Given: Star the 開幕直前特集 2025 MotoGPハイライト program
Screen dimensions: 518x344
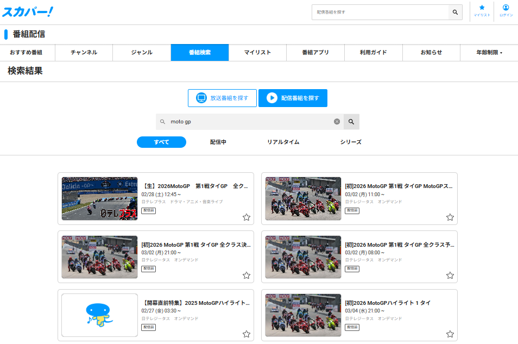Looking at the screenshot, I should [247, 333].
